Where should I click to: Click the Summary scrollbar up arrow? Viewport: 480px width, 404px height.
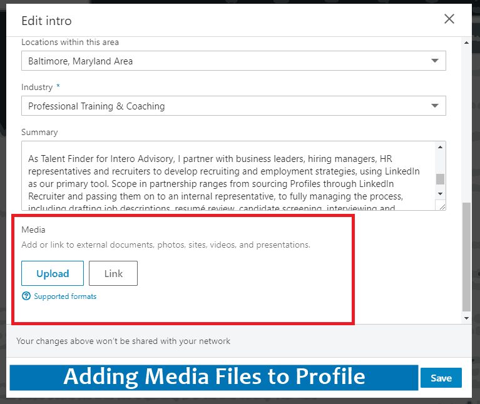(440, 148)
